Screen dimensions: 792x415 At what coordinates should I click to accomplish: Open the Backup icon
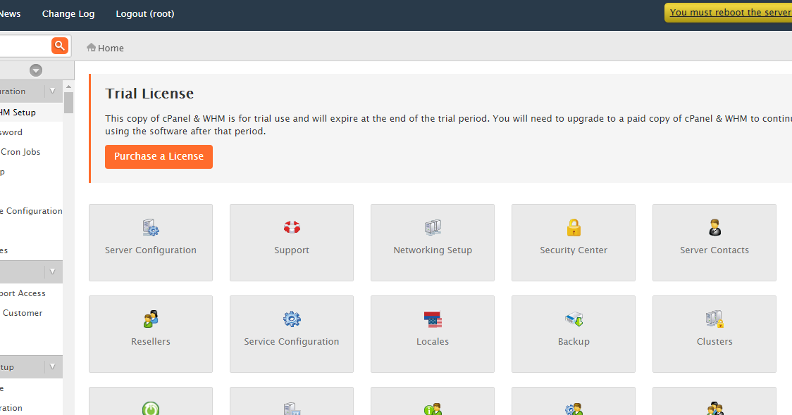pos(574,319)
